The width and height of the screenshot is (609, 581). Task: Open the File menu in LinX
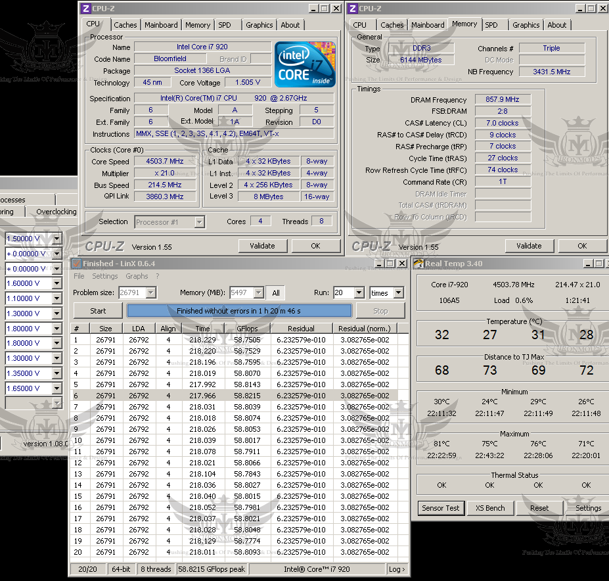pos(79,276)
